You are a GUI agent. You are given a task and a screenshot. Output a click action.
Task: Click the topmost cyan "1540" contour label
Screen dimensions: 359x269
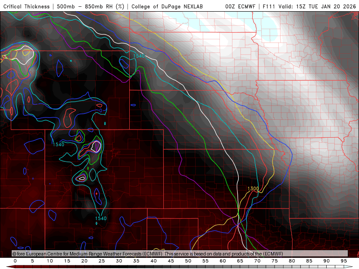point(139,56)
